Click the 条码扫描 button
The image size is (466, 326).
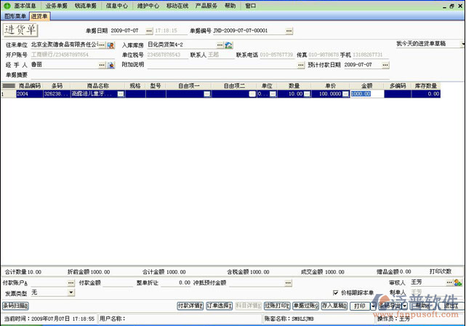[15, 306]
